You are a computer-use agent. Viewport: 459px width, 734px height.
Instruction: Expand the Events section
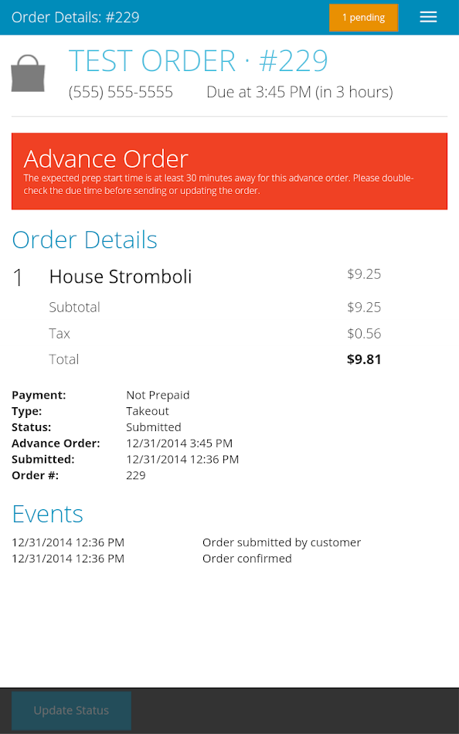click(47, 514)
